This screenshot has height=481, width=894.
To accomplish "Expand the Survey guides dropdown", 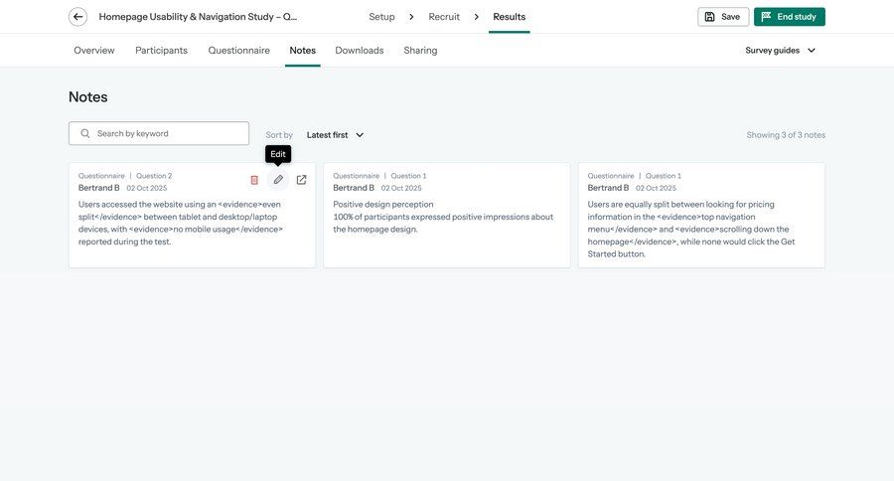I will point(780,51).
